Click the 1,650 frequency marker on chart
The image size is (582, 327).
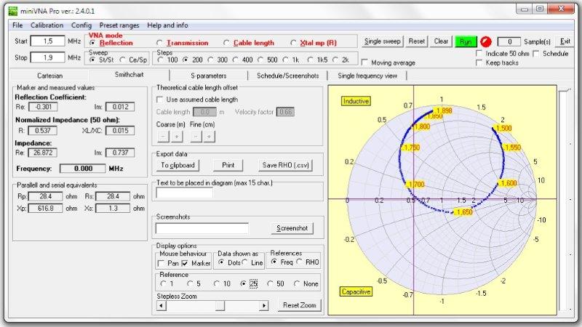tap(463, 212)
